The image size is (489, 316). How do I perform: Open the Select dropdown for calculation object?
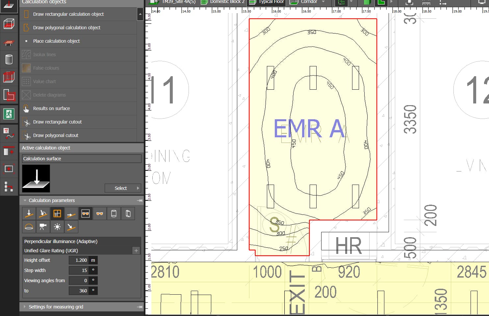click(x=123, y=188)
